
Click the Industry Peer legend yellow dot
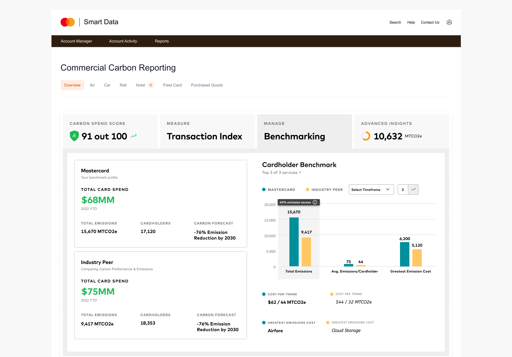coord(308,189)
